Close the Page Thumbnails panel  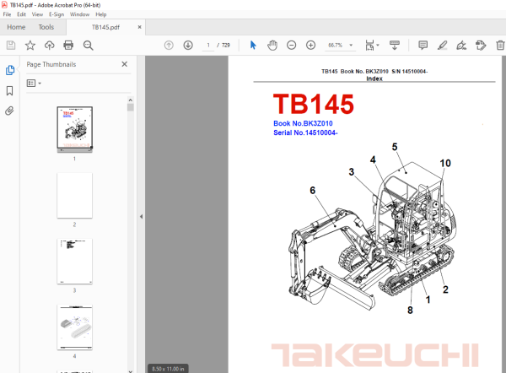pyautogui.click(x=125, y=64)
